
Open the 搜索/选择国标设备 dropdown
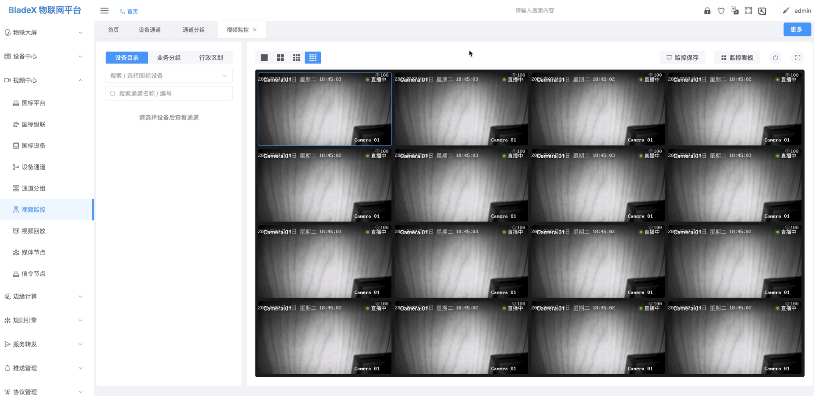(x=169, y=76)
